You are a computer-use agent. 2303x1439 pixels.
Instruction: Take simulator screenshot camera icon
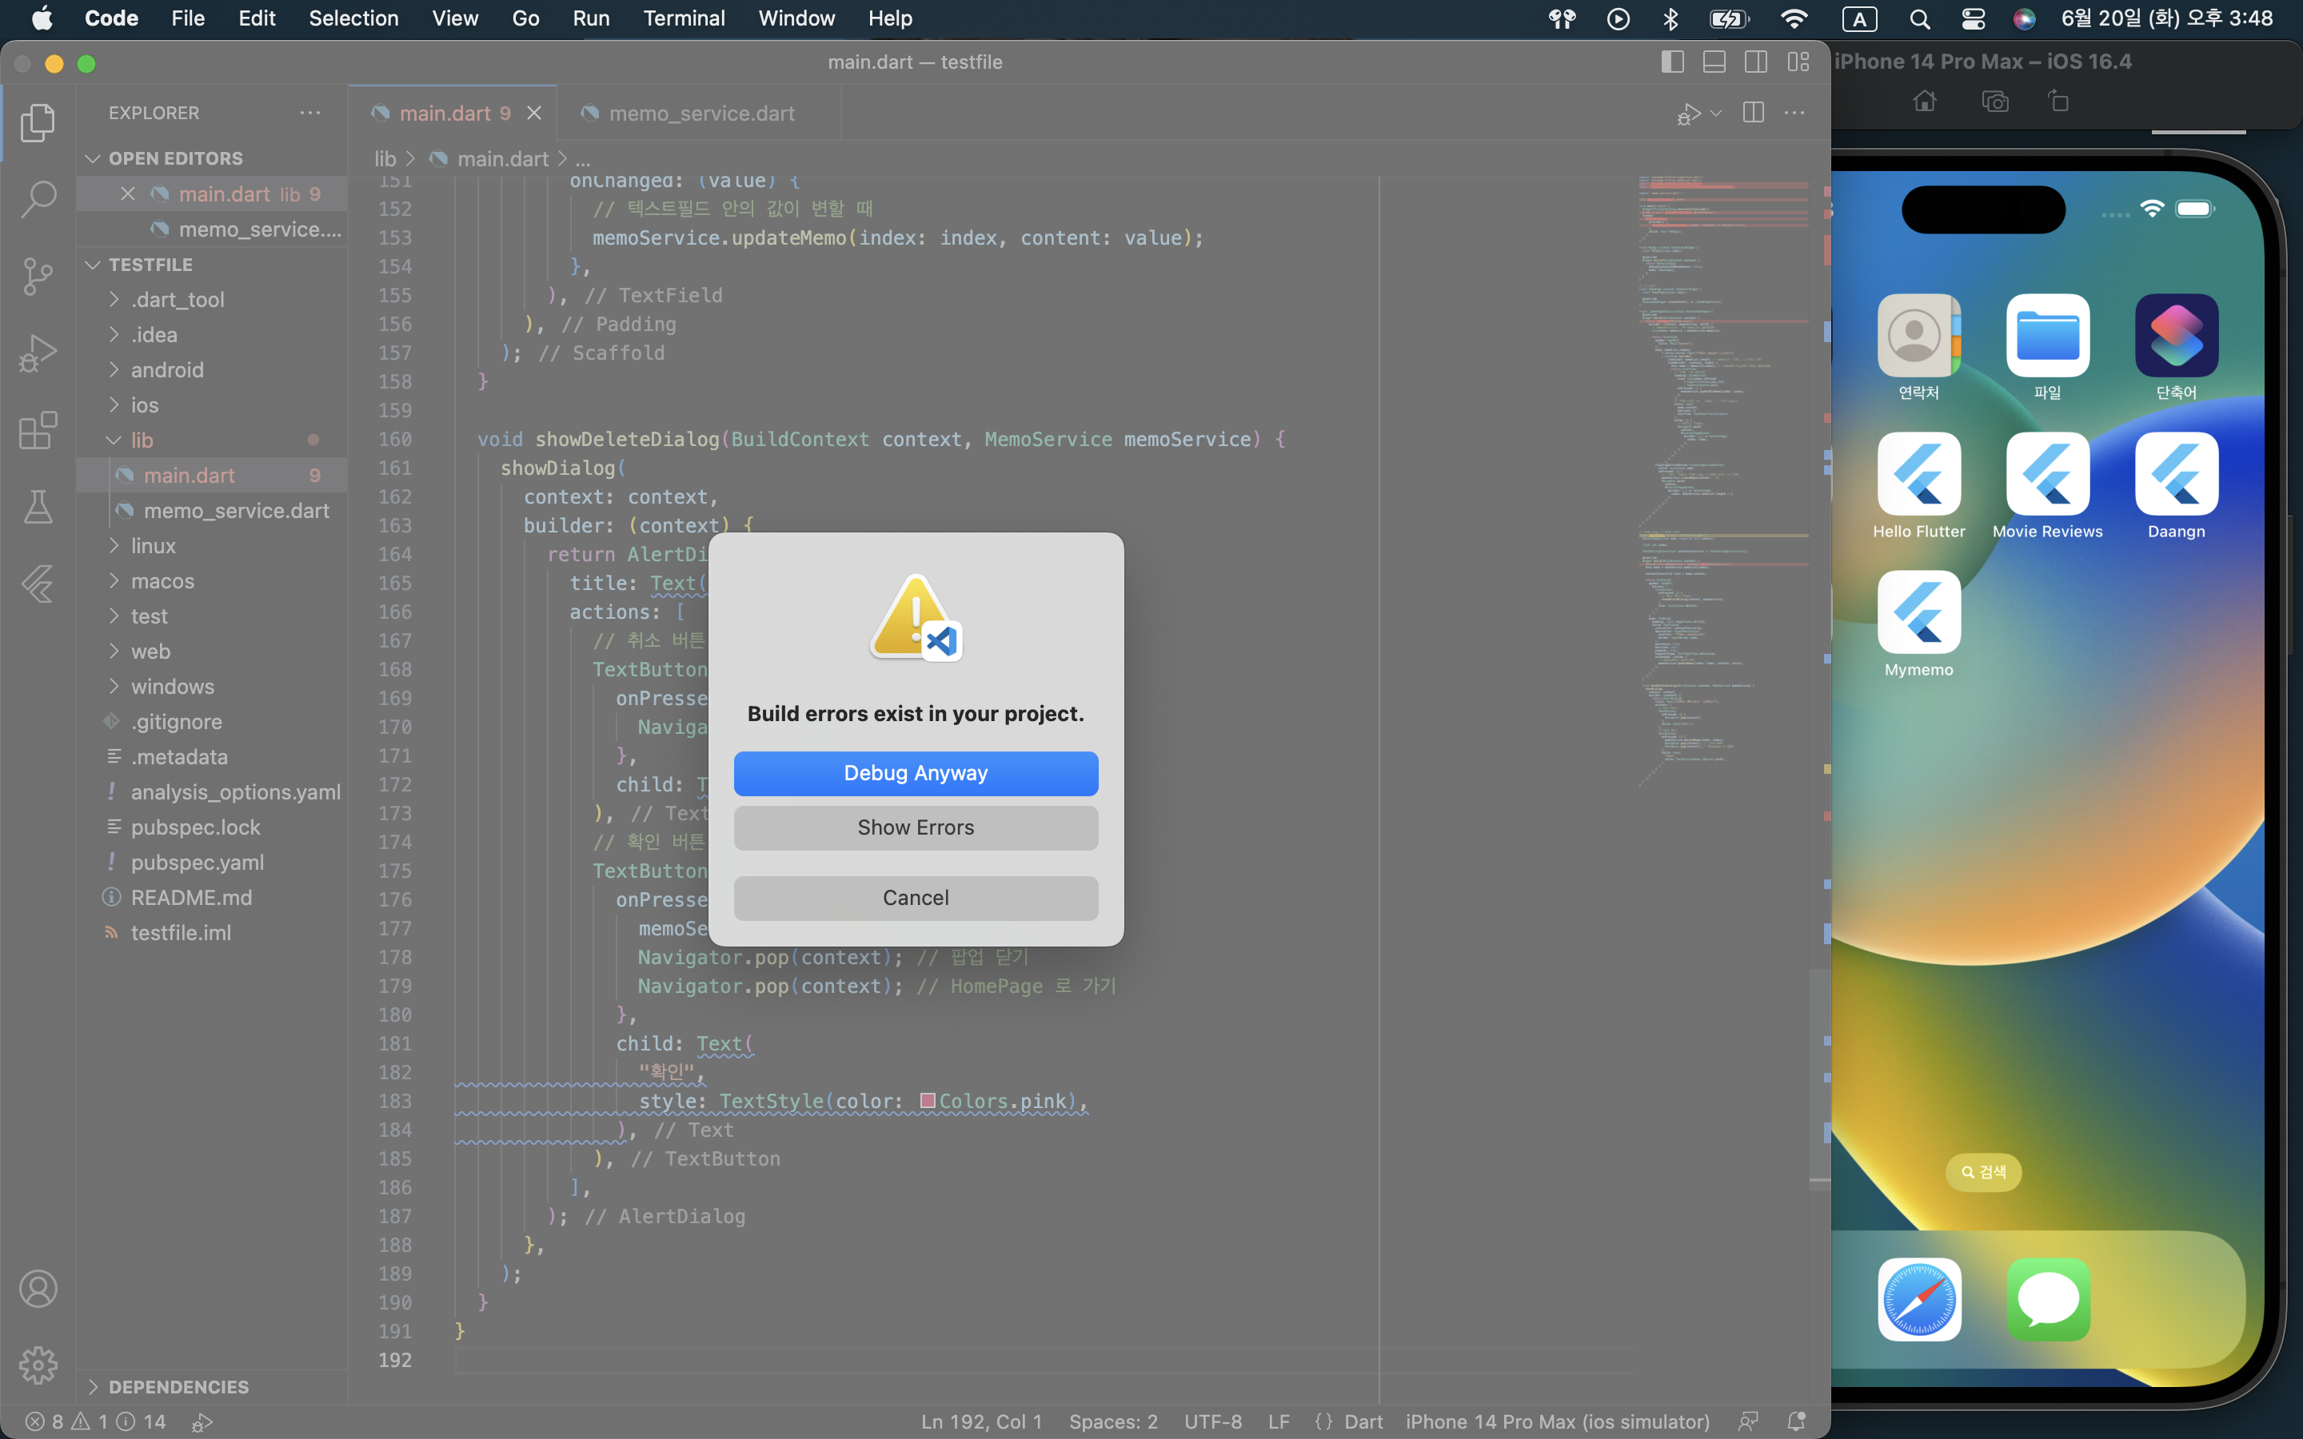1994,101
